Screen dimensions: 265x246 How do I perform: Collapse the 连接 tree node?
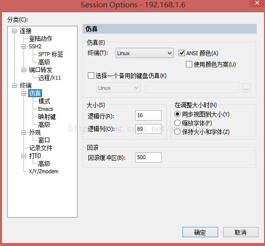point(14,31)
